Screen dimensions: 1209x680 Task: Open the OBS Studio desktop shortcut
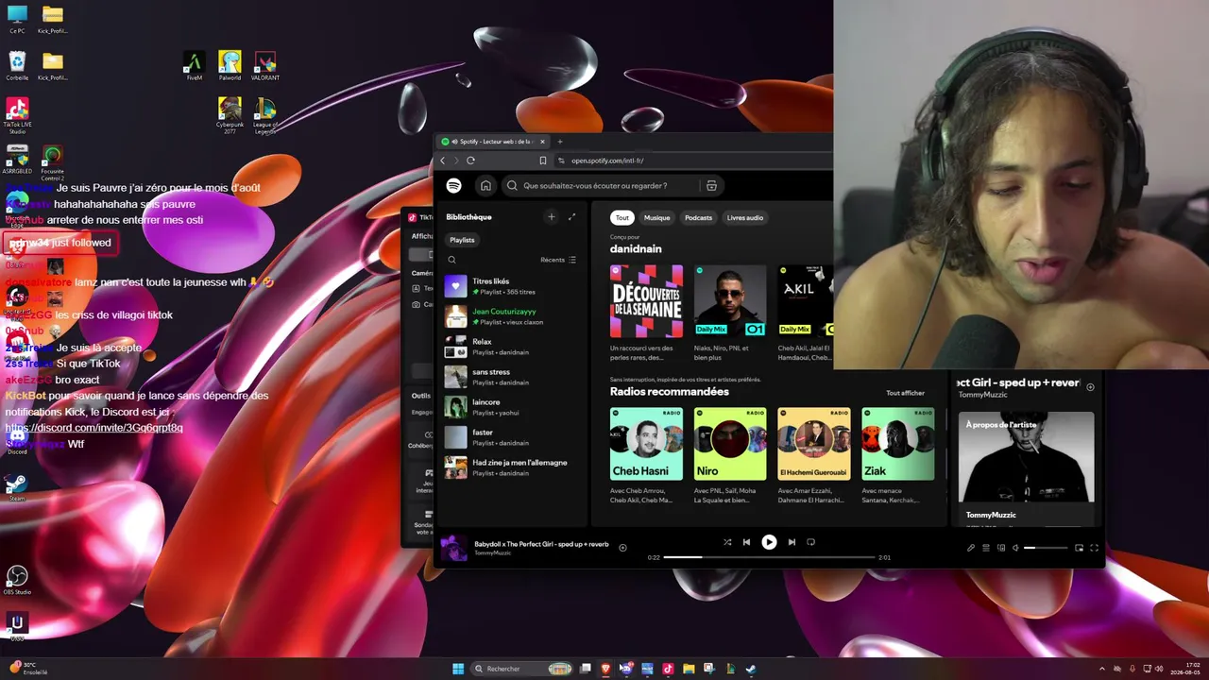coord(17,580)
